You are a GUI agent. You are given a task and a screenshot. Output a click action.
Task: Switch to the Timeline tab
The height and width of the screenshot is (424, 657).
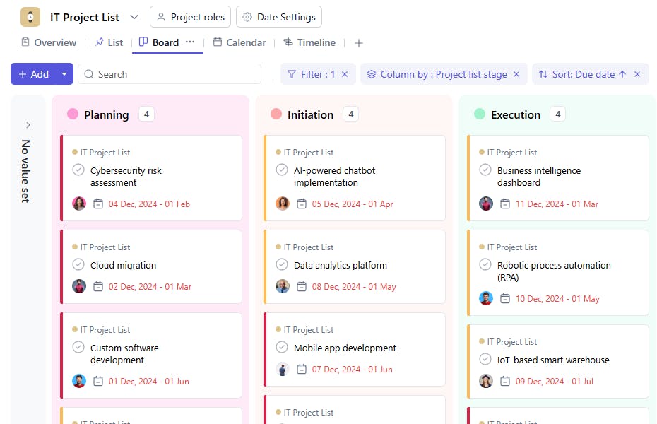(309, 42)
